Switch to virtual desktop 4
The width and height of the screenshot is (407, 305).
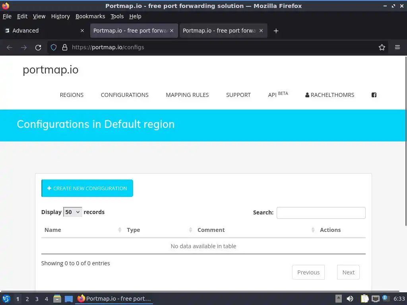click(x=47, y=299)
